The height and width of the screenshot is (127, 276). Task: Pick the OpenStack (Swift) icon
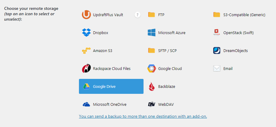pos(216,33)
